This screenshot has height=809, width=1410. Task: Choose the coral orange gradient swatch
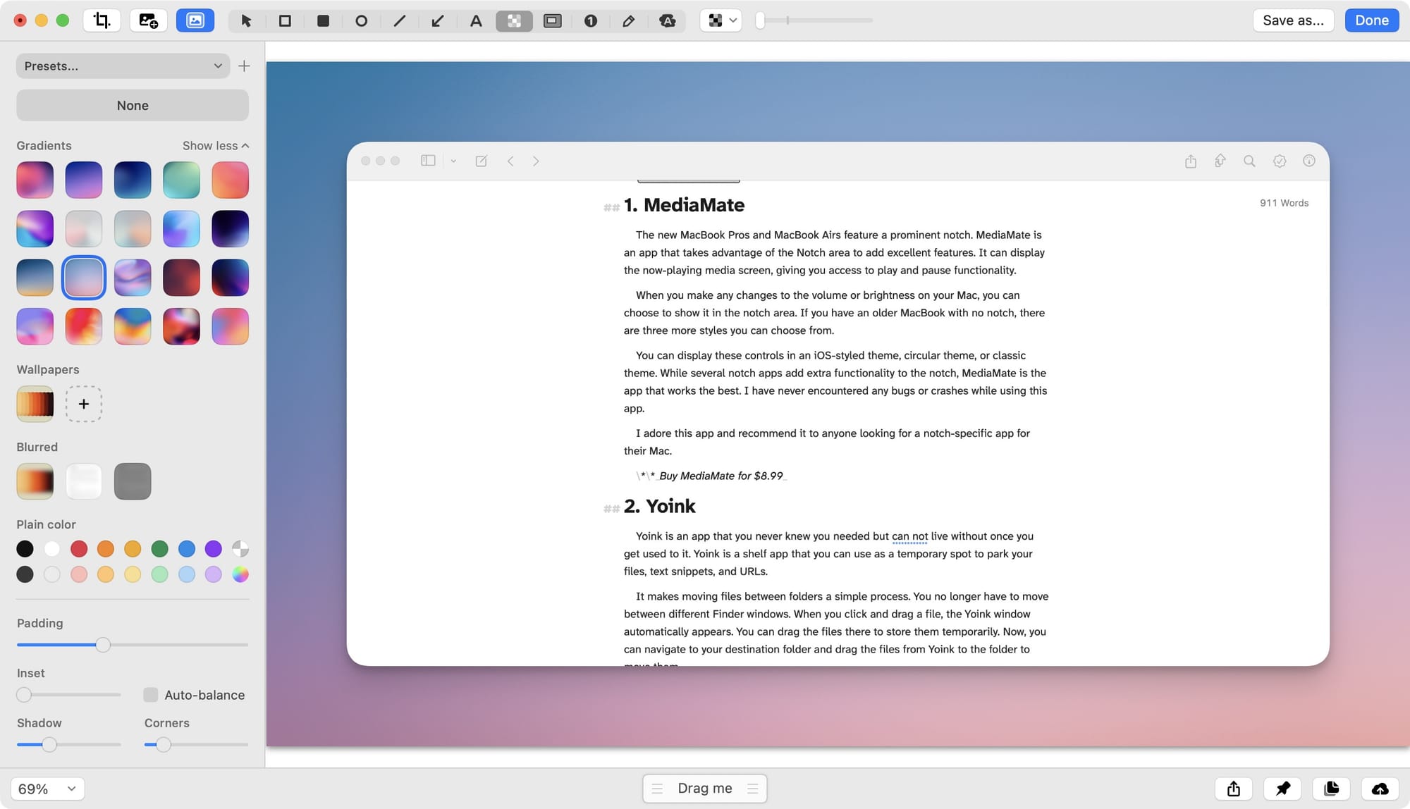230,180
